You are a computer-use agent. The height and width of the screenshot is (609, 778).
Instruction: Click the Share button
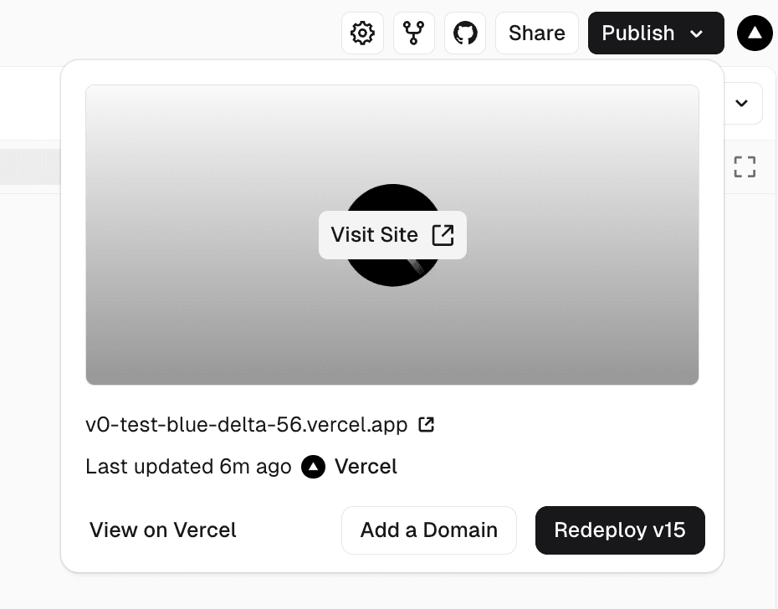[536, 33]
